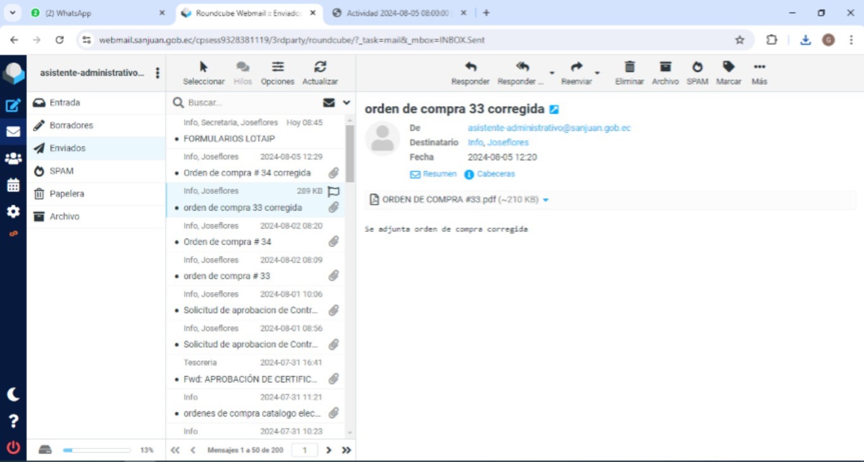Toggle unread envelope filter in search bar

click(329, 103)
